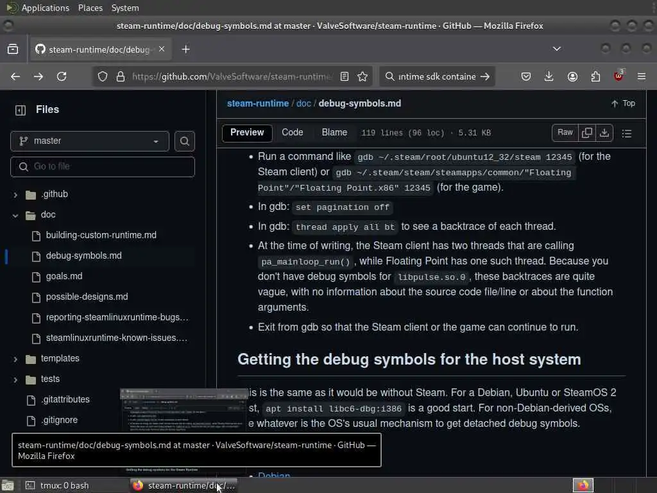Show the desktop taskbar icon
The height and width of the screenshot is (493, 657).
(x=8, y=485)
